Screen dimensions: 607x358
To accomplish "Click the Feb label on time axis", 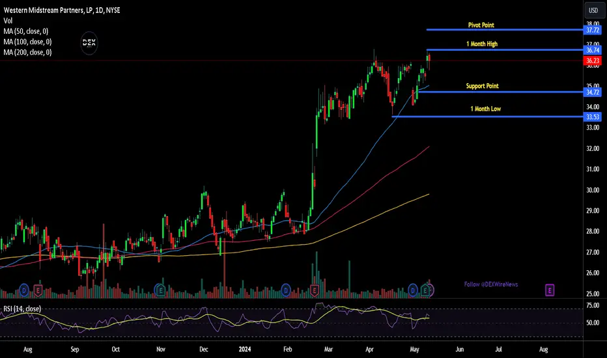I will tap(288, 350).
